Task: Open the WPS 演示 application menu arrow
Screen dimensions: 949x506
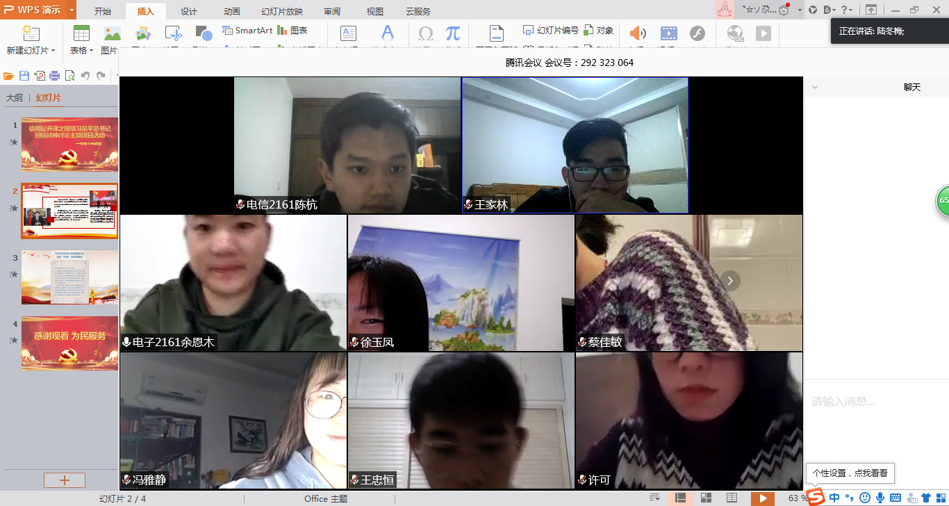Action: click(72, 10)
